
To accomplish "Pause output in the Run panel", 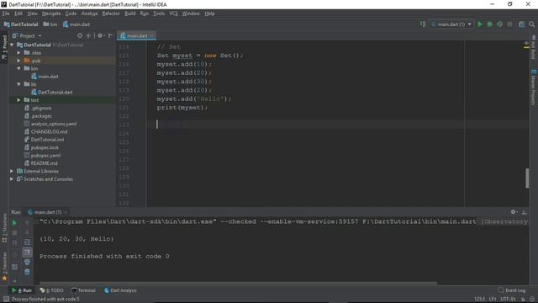I will tap(14, 242).
